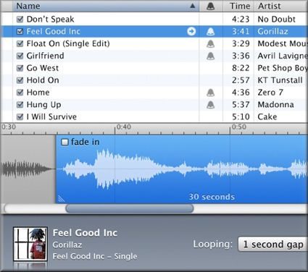
Task: Enable the fade in checkbox
Action: pos(64,142)
